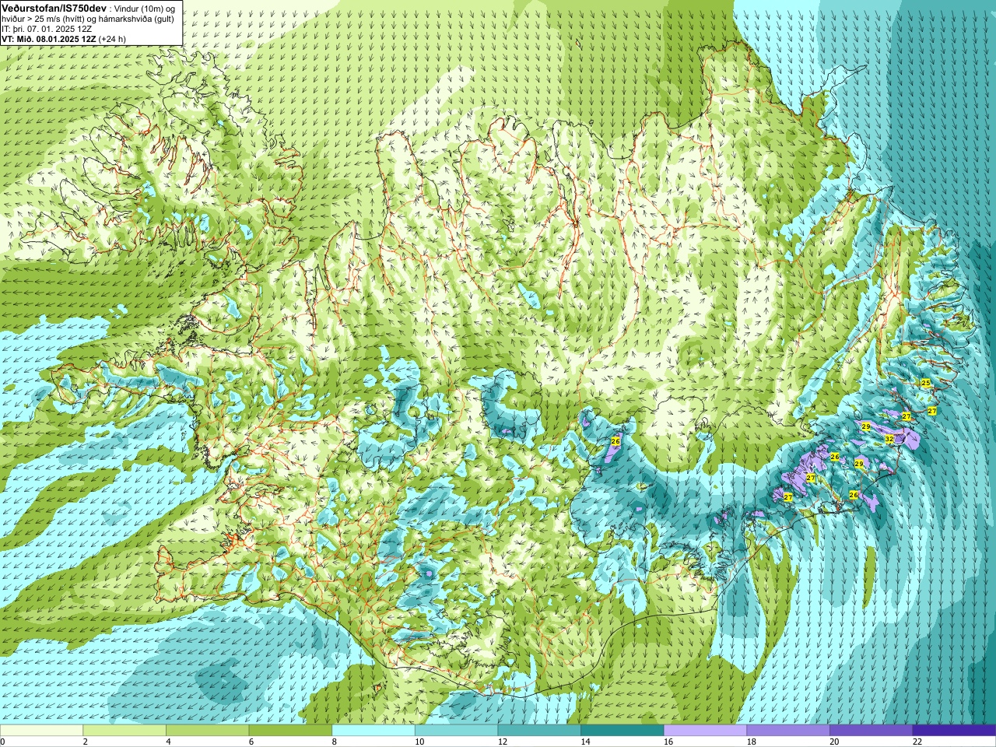Click the legend scale number 22
This screenshot has height=747, width=996.
click(x=917, y=742)
